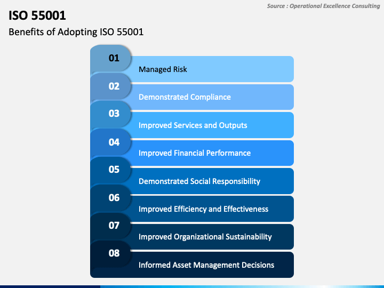
Task: Click the '08' number label
Action: click(x=114, y=253)
